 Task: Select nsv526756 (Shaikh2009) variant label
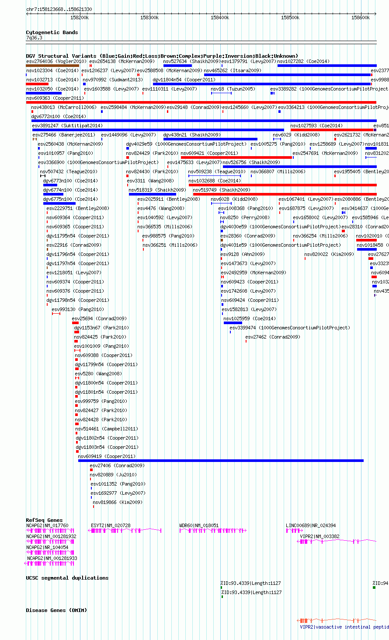coord(251,162)
